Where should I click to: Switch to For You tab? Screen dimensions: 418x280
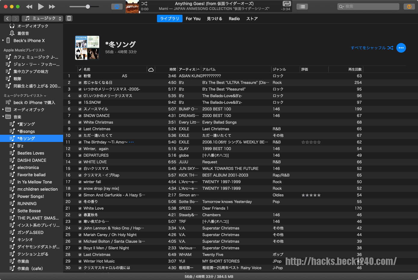[x=193, y=19]
